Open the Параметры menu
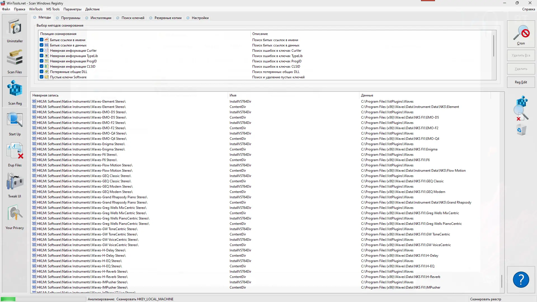The width and height of the screenshot is (537, 302). (x=72, y=9)
